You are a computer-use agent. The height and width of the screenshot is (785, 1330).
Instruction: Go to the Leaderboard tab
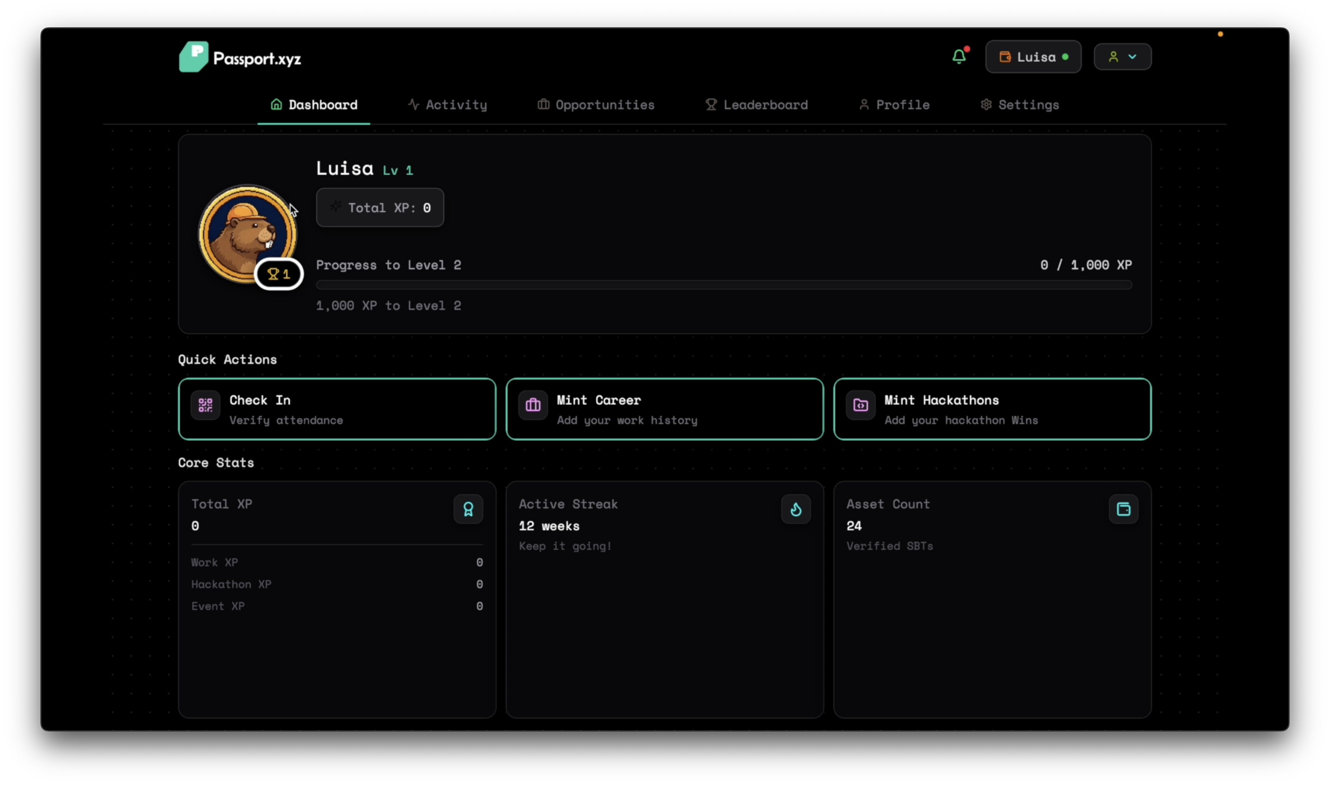[757, 105]
